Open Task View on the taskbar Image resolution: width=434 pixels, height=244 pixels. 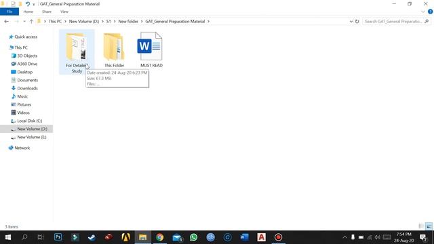[x=41, y=237]
